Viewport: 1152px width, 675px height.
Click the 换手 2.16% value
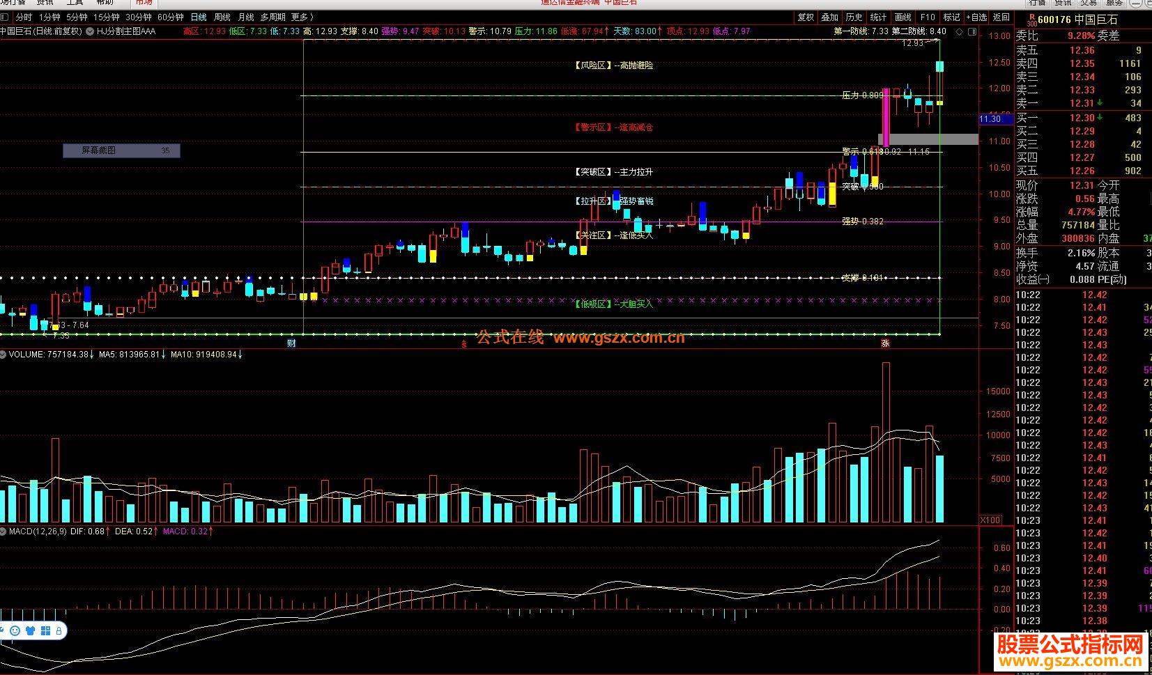[x=1081, y=253]
